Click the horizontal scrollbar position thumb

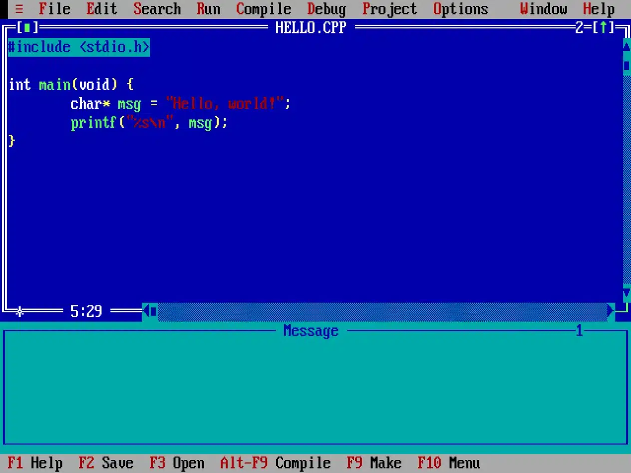154,311
